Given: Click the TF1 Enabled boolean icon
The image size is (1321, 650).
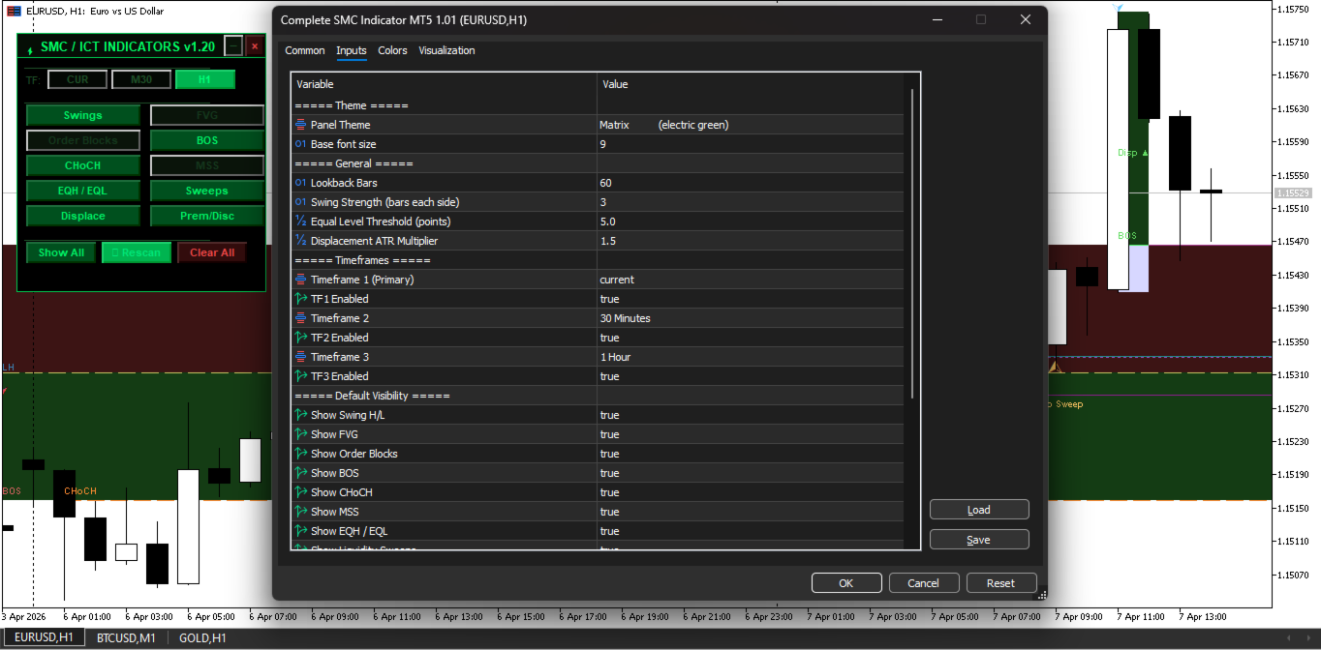Looking at the screenshot, I should 300,299.
